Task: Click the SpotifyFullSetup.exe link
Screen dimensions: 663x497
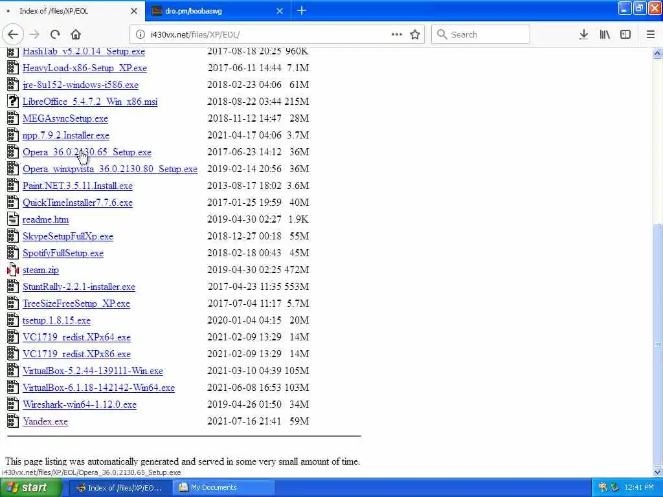Action: point(63,253)
